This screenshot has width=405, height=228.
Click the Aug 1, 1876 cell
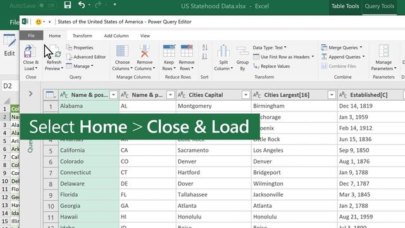[371, 161]
